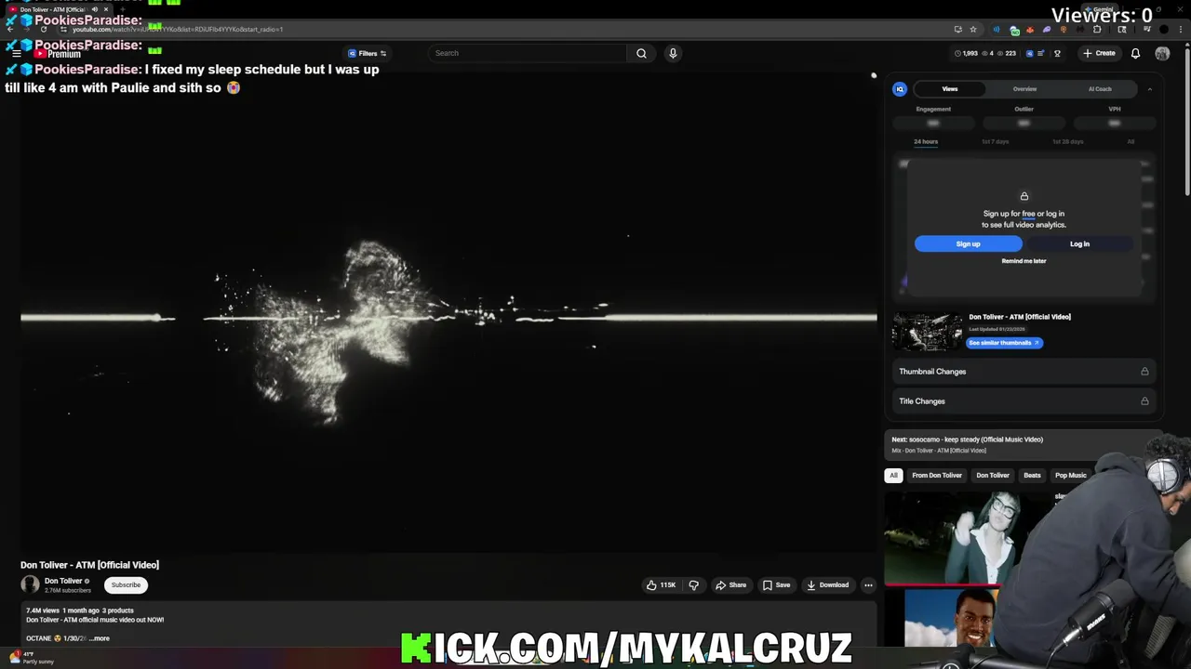
Task: Click the install app icon in address bar
Action: (957, 29)
